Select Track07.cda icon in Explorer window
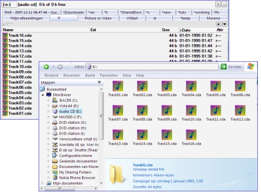This screenshot has height=195, width=261. (x=118, y=110)
